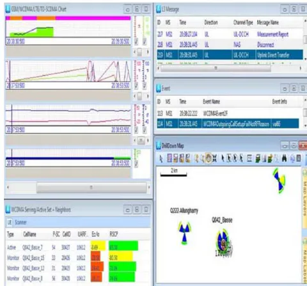Click the last gray panel icon in map toolbar
This screenshot has width=307, height=286.
coord(299,158)
